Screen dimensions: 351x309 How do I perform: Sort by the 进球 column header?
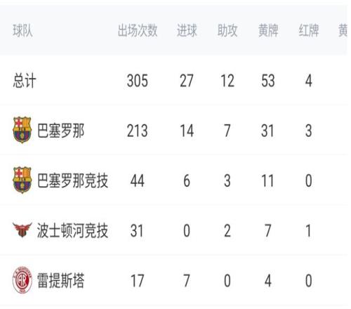pos(187,30)
